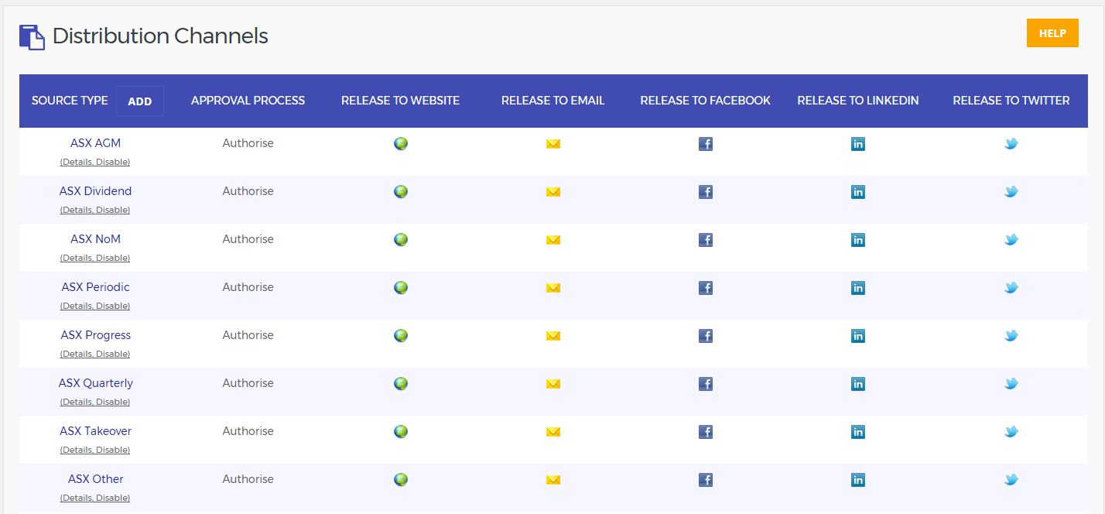
Task: Click the website globe icon for ASX AGM
Action: tap(401, 144)
